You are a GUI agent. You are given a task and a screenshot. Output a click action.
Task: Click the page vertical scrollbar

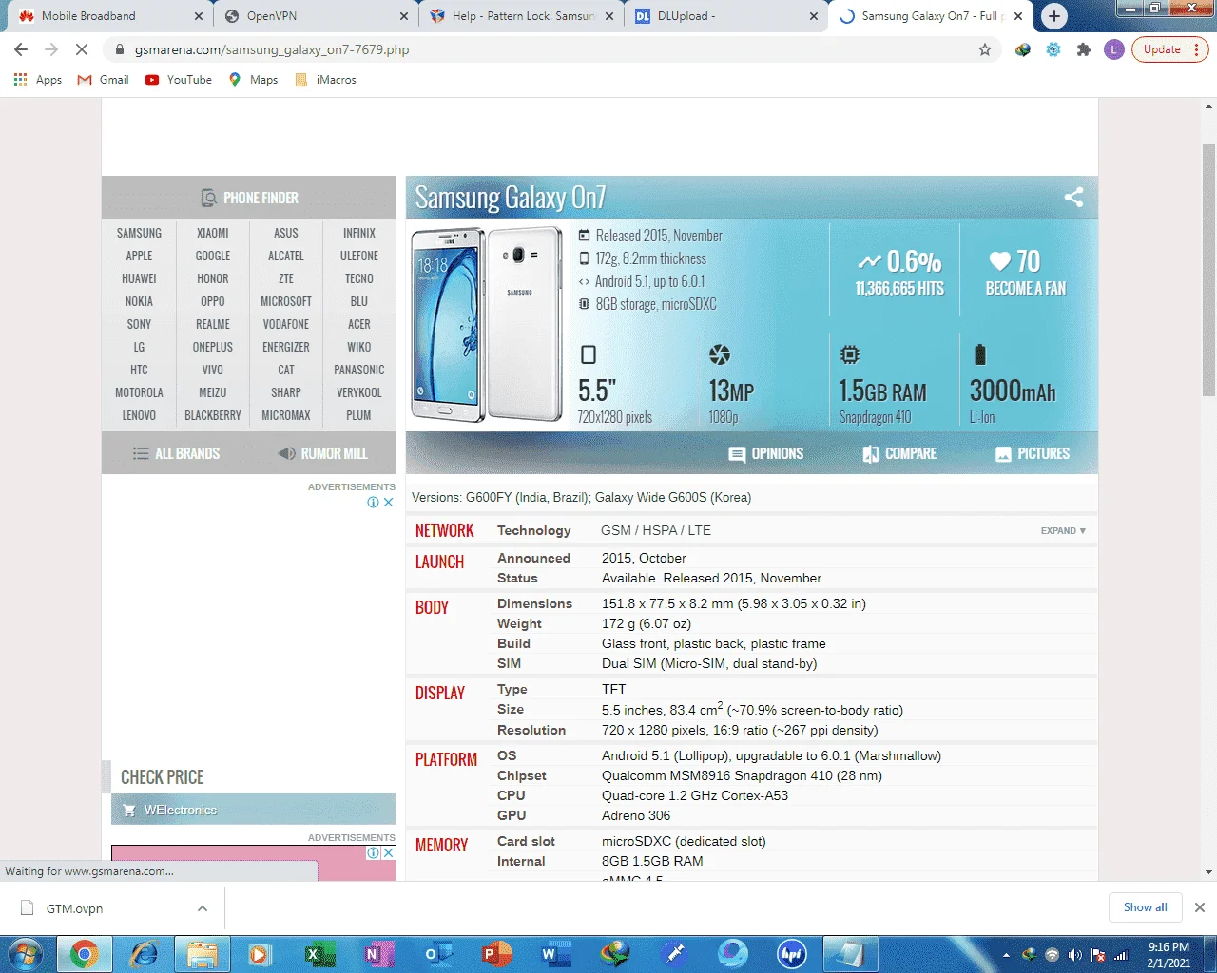(x=1208, y=271)
